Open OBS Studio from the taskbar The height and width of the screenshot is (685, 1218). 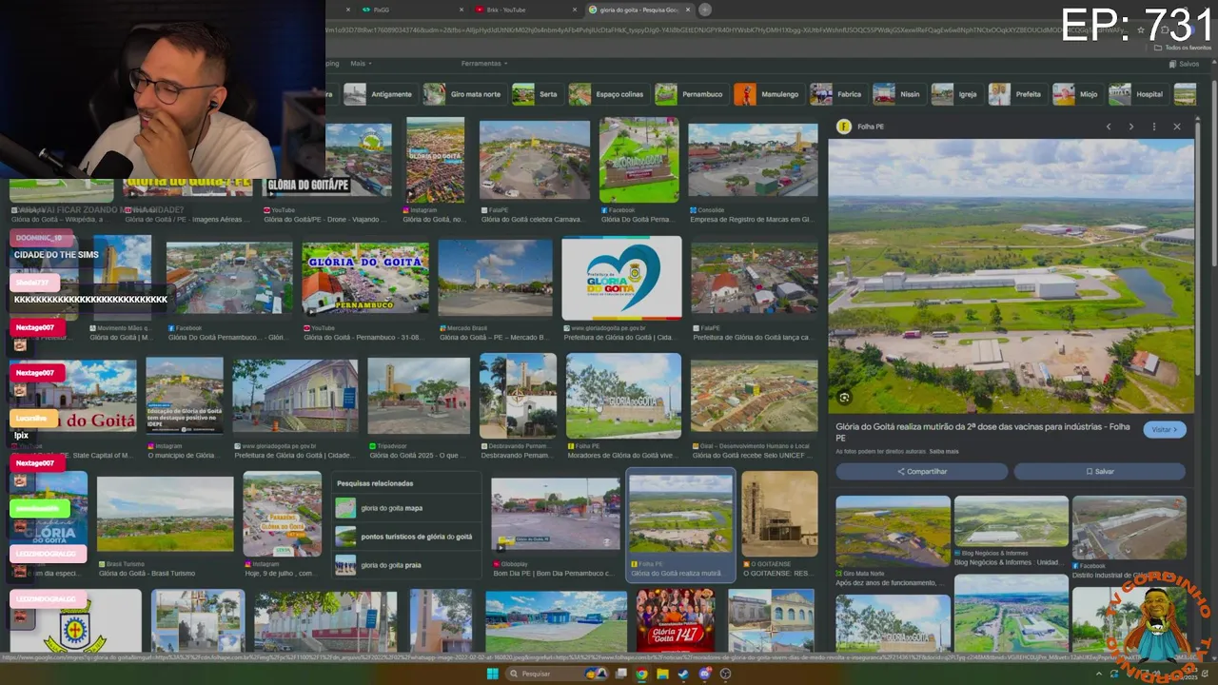point(725,674)
